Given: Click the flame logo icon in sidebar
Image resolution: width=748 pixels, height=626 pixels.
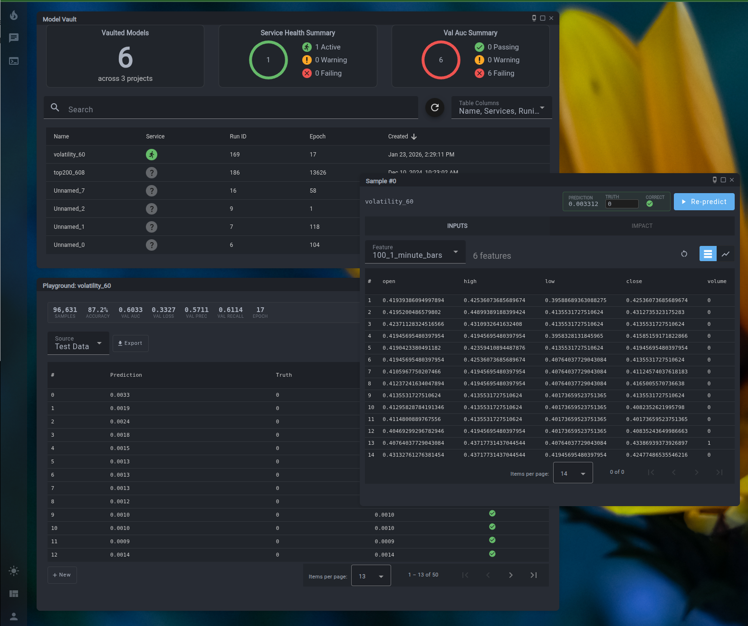Looking at the screenshot, I should pos(14,15).
